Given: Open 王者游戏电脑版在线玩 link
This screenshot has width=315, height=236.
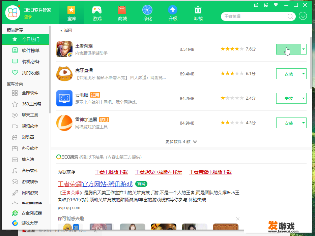Looking at the screenshot, I should click(159, 172).
